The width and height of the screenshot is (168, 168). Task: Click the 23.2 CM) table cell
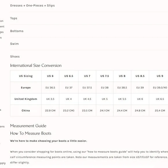[69, 110]
